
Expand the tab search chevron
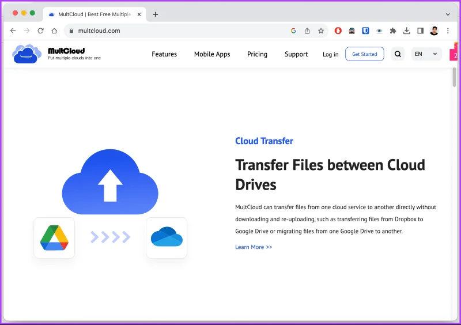pyautogui.click(x=448, y=14)
